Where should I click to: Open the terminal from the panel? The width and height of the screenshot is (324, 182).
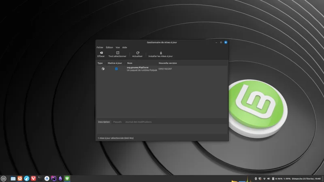(40, 178)
